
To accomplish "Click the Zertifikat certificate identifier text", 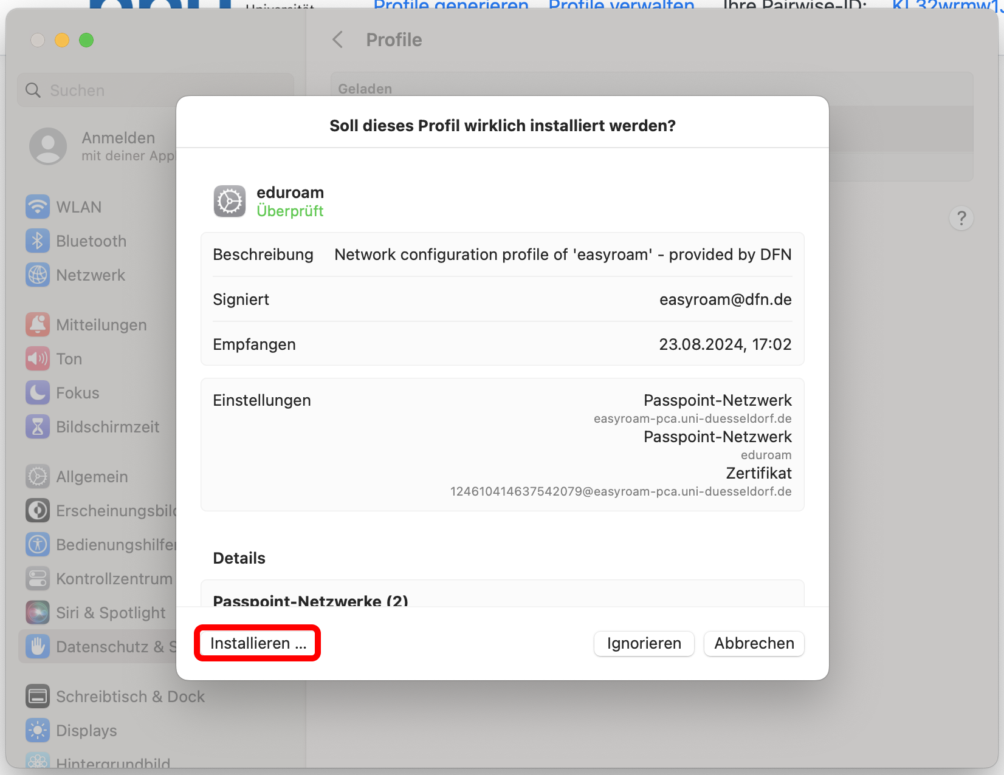I will click(621, 491).
